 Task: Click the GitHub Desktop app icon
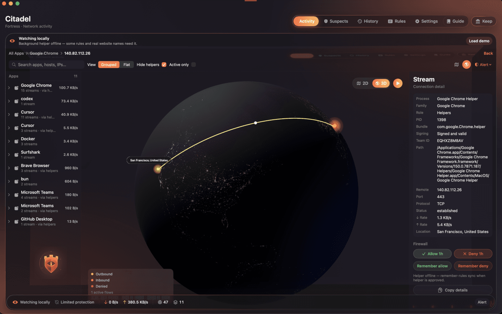[x=16, y=222]
